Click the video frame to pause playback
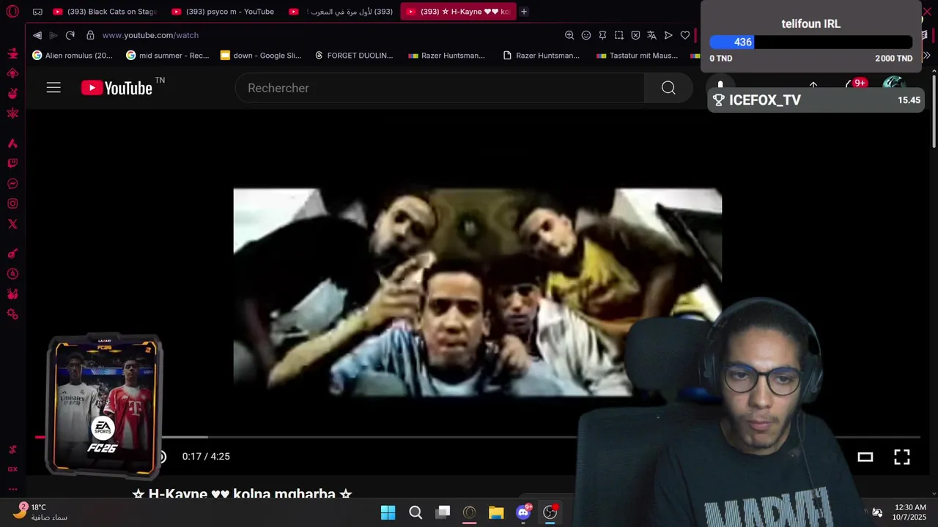Viewport: 938px width, 527px height. (x=477, y=292)
